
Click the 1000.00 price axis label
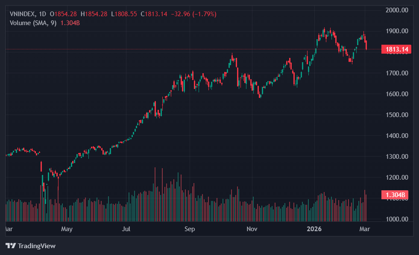coord(397,219)
